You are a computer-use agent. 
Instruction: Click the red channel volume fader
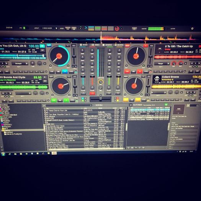(x=92, y=77)
